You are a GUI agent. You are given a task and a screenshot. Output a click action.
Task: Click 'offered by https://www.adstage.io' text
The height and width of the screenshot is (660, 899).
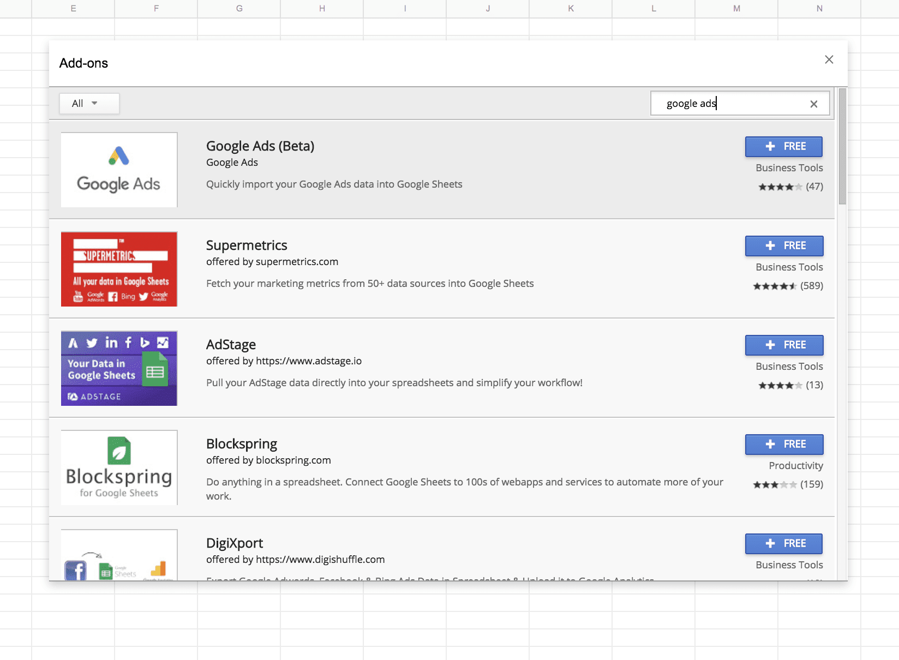tap(284, 361)
